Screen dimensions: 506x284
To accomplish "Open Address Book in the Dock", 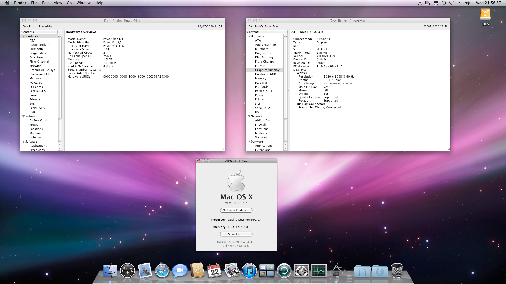I will click(197, 270).
